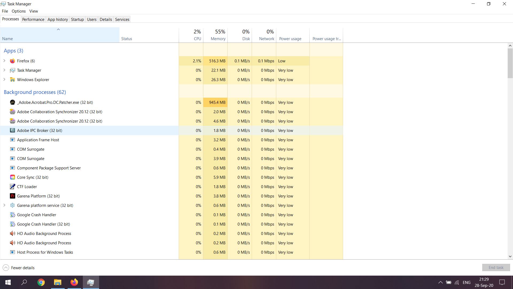This screenshot has height=289, width=513.
Task: Click the End task button
Action: coord(496,268)
